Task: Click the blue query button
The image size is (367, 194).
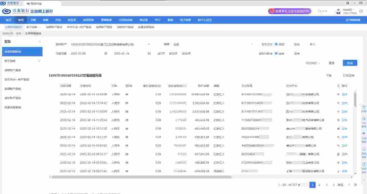Action: point(350,63)
